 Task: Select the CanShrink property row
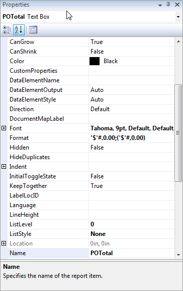[x=90, y=52]
